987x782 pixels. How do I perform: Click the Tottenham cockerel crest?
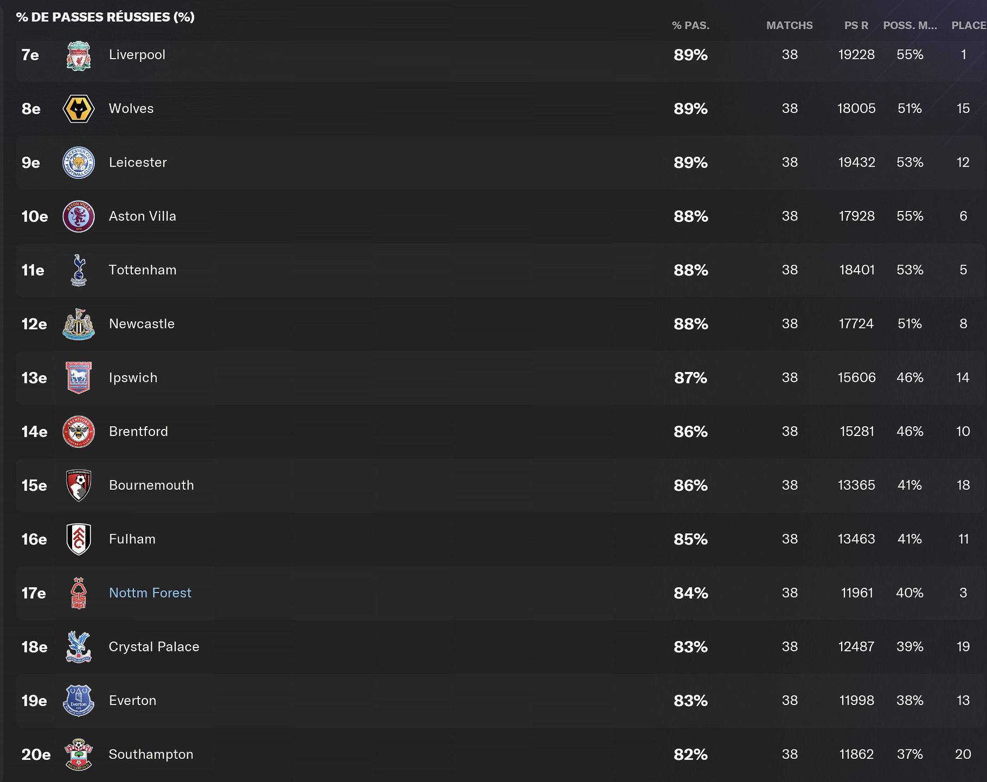click(79, 270)
